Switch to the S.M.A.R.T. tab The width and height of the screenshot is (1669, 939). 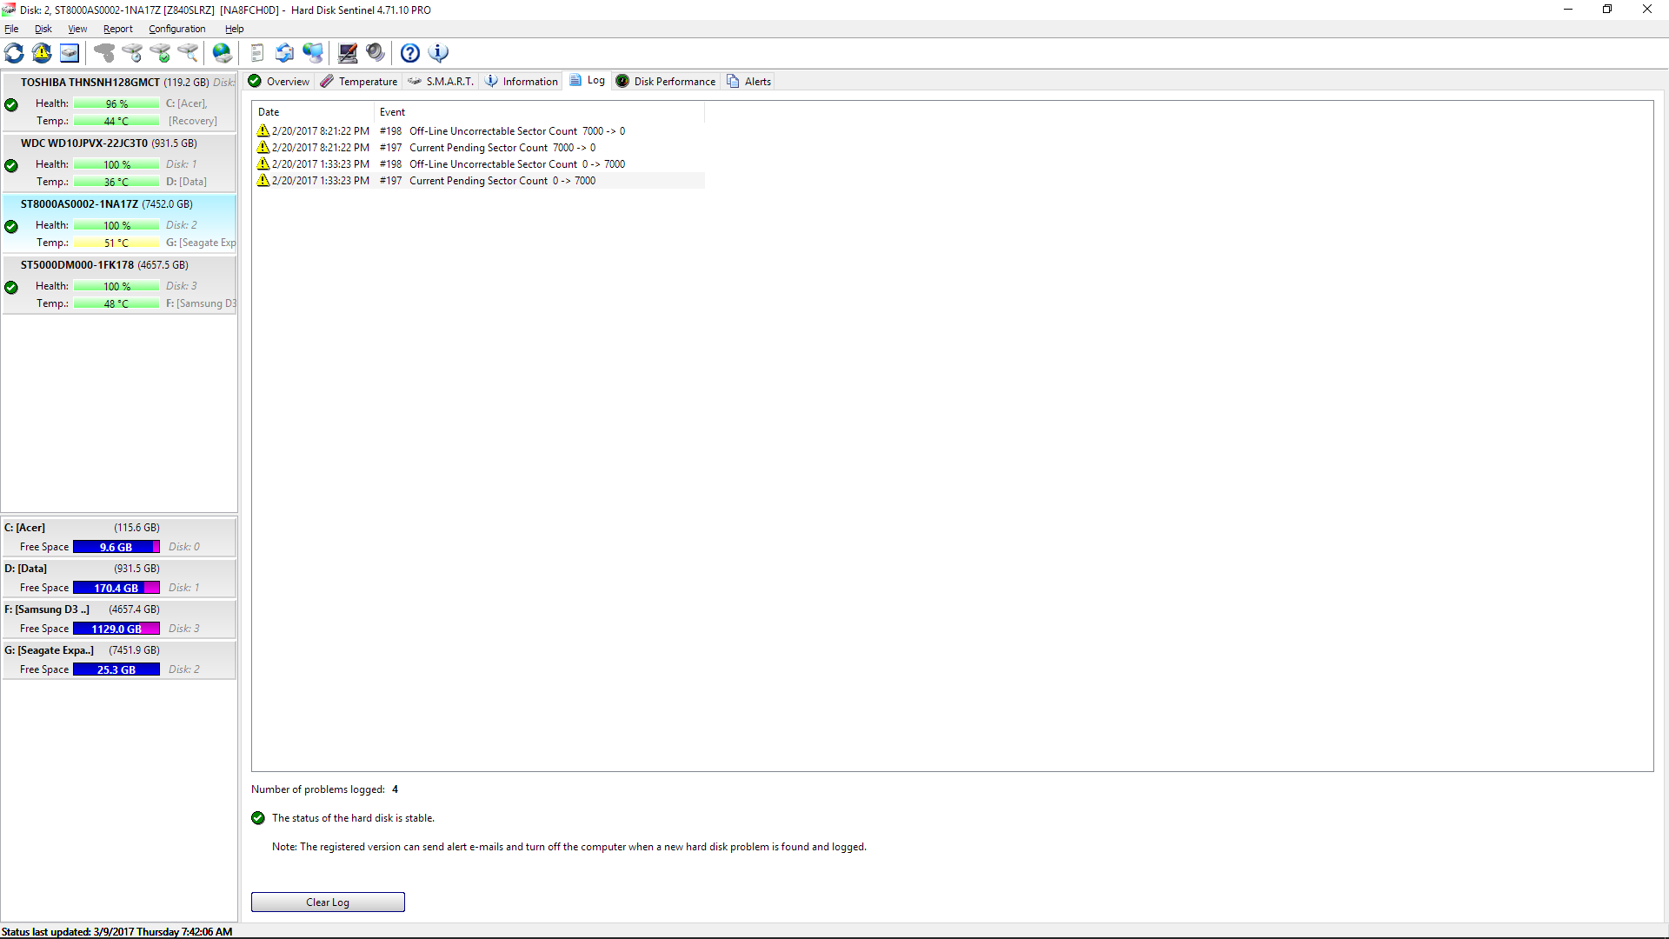(x=441, y=81)
